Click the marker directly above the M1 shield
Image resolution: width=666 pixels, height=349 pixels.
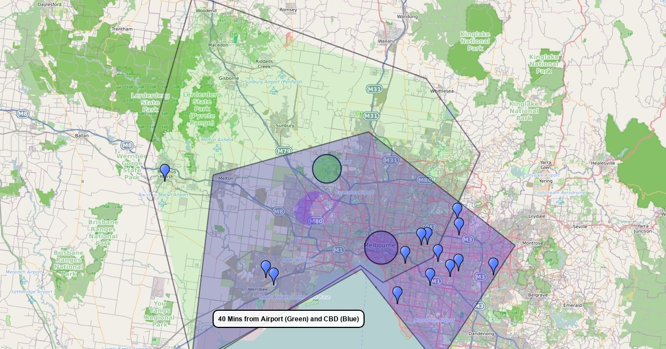coord(430,275)
